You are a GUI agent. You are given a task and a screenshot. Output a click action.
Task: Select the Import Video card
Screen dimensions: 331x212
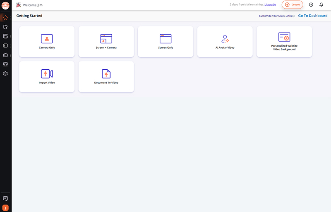point(47,77)
